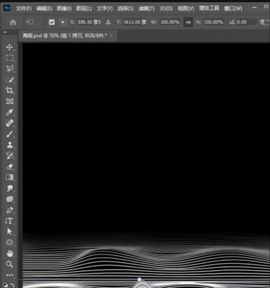The image size is (270, 288).
Task: Select the Brush tool
Action: tap(9, 134)
